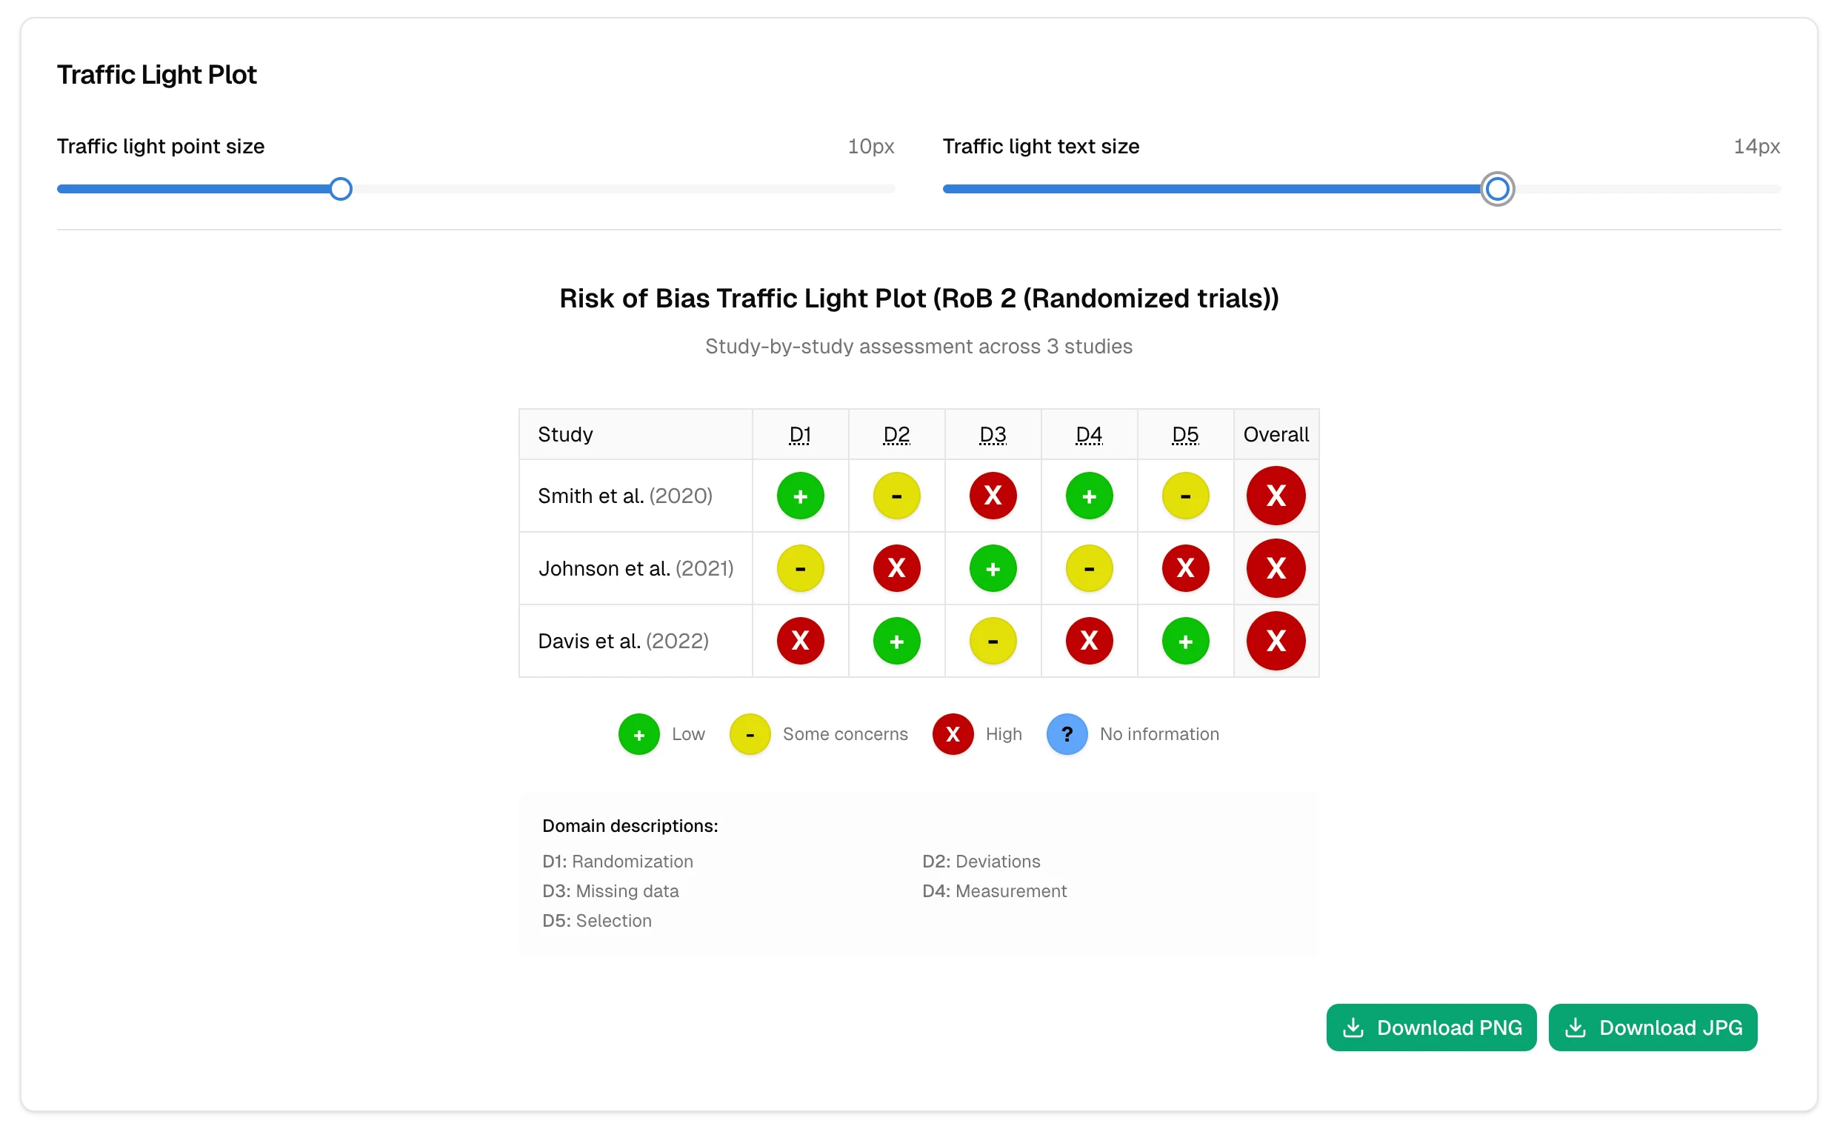
Task: Click the green Low legend icon
Action: (639, 734)
